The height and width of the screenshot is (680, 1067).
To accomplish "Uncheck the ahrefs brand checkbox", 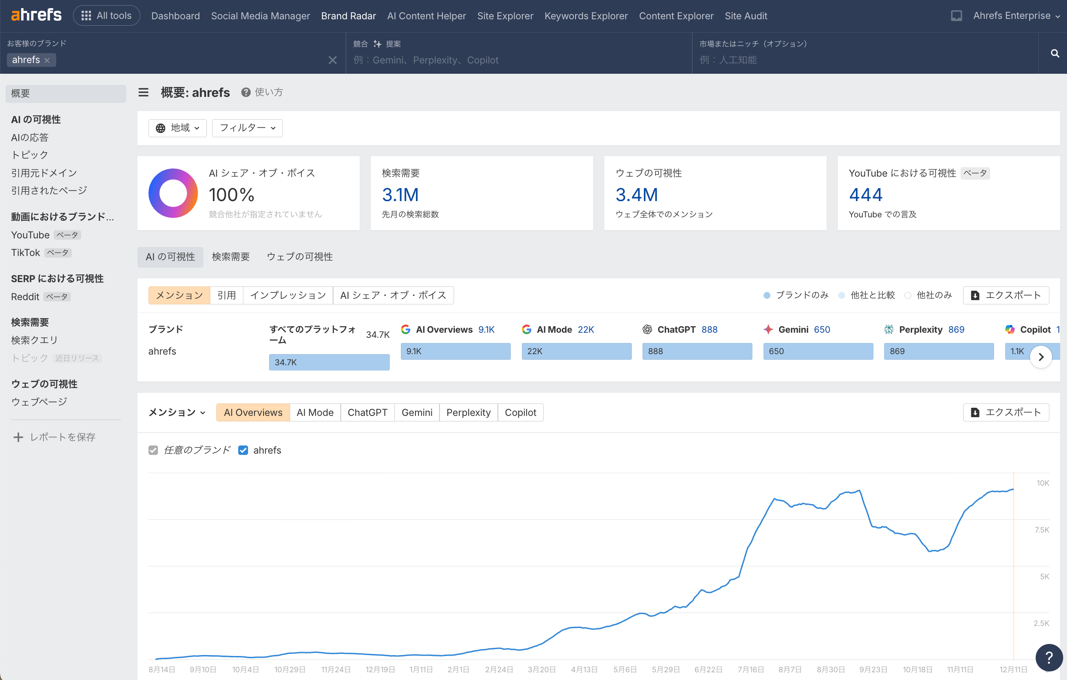I will coord(243,450).
